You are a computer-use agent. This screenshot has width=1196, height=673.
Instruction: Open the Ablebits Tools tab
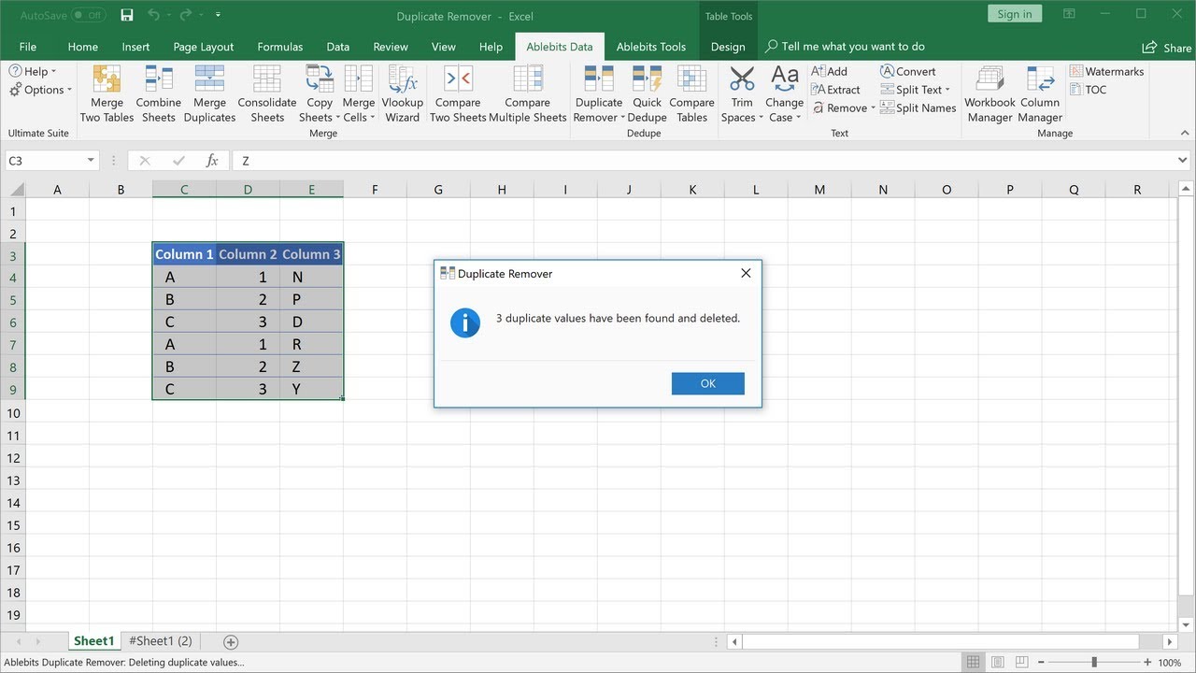pos(651,47)
